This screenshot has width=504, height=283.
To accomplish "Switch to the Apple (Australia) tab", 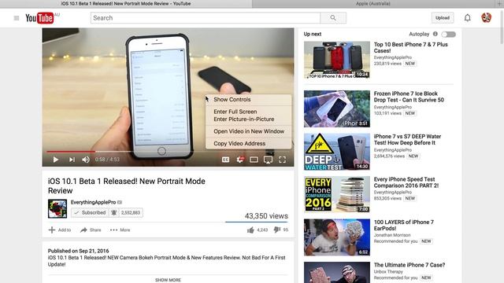I will point(372,3).
